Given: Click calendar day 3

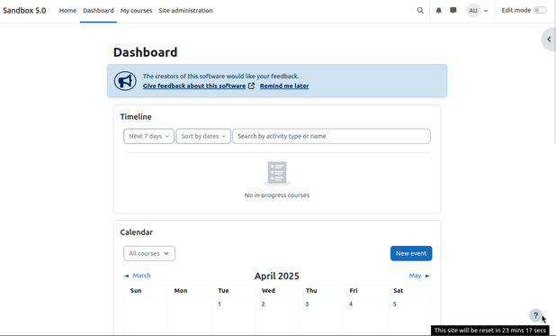Looking at the screenshot, I should click(307, 304).
